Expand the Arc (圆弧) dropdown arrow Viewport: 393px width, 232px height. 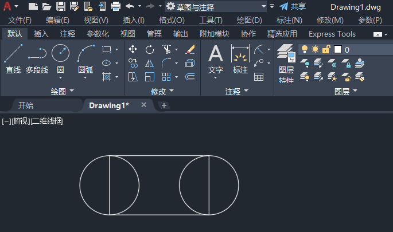[85, 78]
